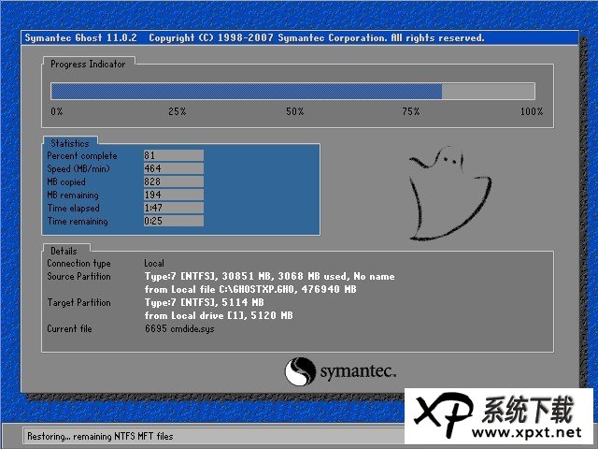Image resolution: width=598 pixels, height=449 pixels.
Task: Click the Speed (MB/min) label
Action: [78, 168]
